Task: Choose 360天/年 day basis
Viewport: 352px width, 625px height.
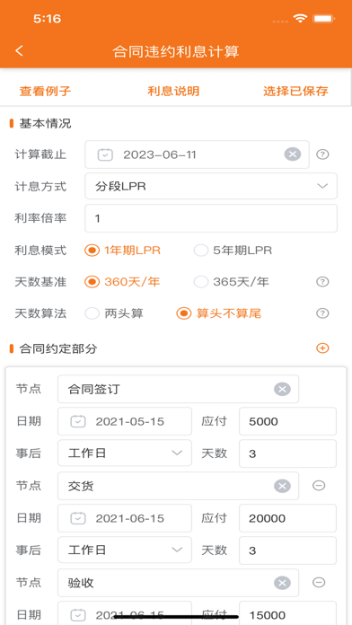Action: [122, 282]
